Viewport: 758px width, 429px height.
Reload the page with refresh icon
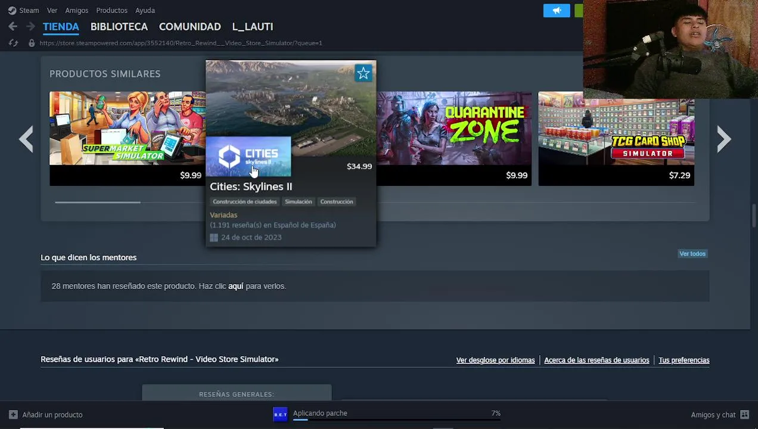pyautogui.click(x=13, y=43)
